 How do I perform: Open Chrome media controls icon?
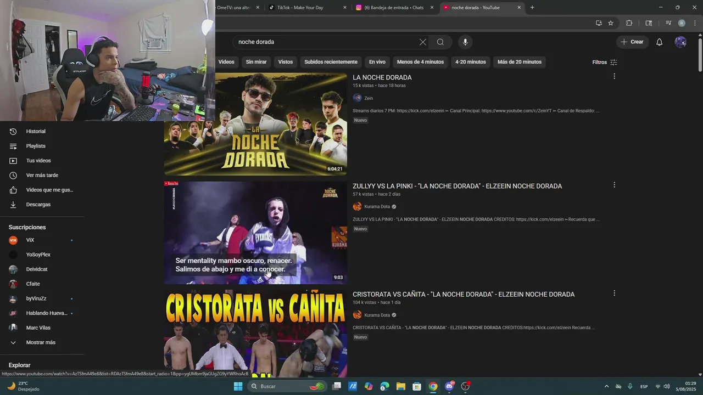point(668,23)
